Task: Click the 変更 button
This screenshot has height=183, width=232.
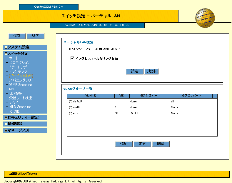Action: pos(142,144)
